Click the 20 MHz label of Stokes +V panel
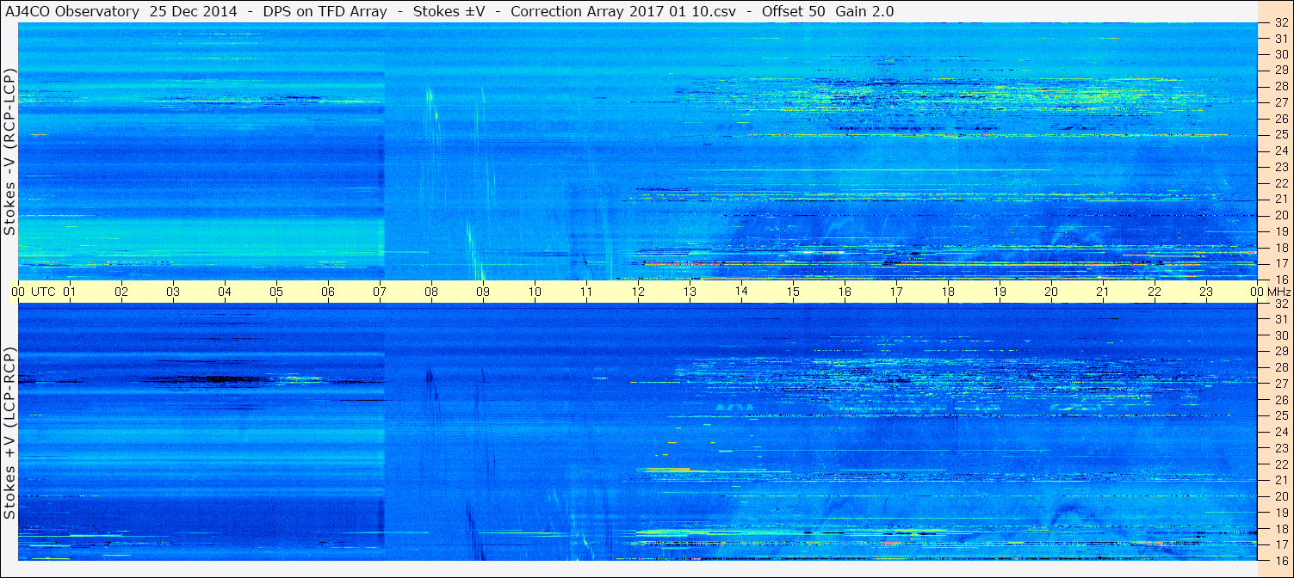Image resolution: width=1294 pixels, height=578 pixels. coord(1280,496)
